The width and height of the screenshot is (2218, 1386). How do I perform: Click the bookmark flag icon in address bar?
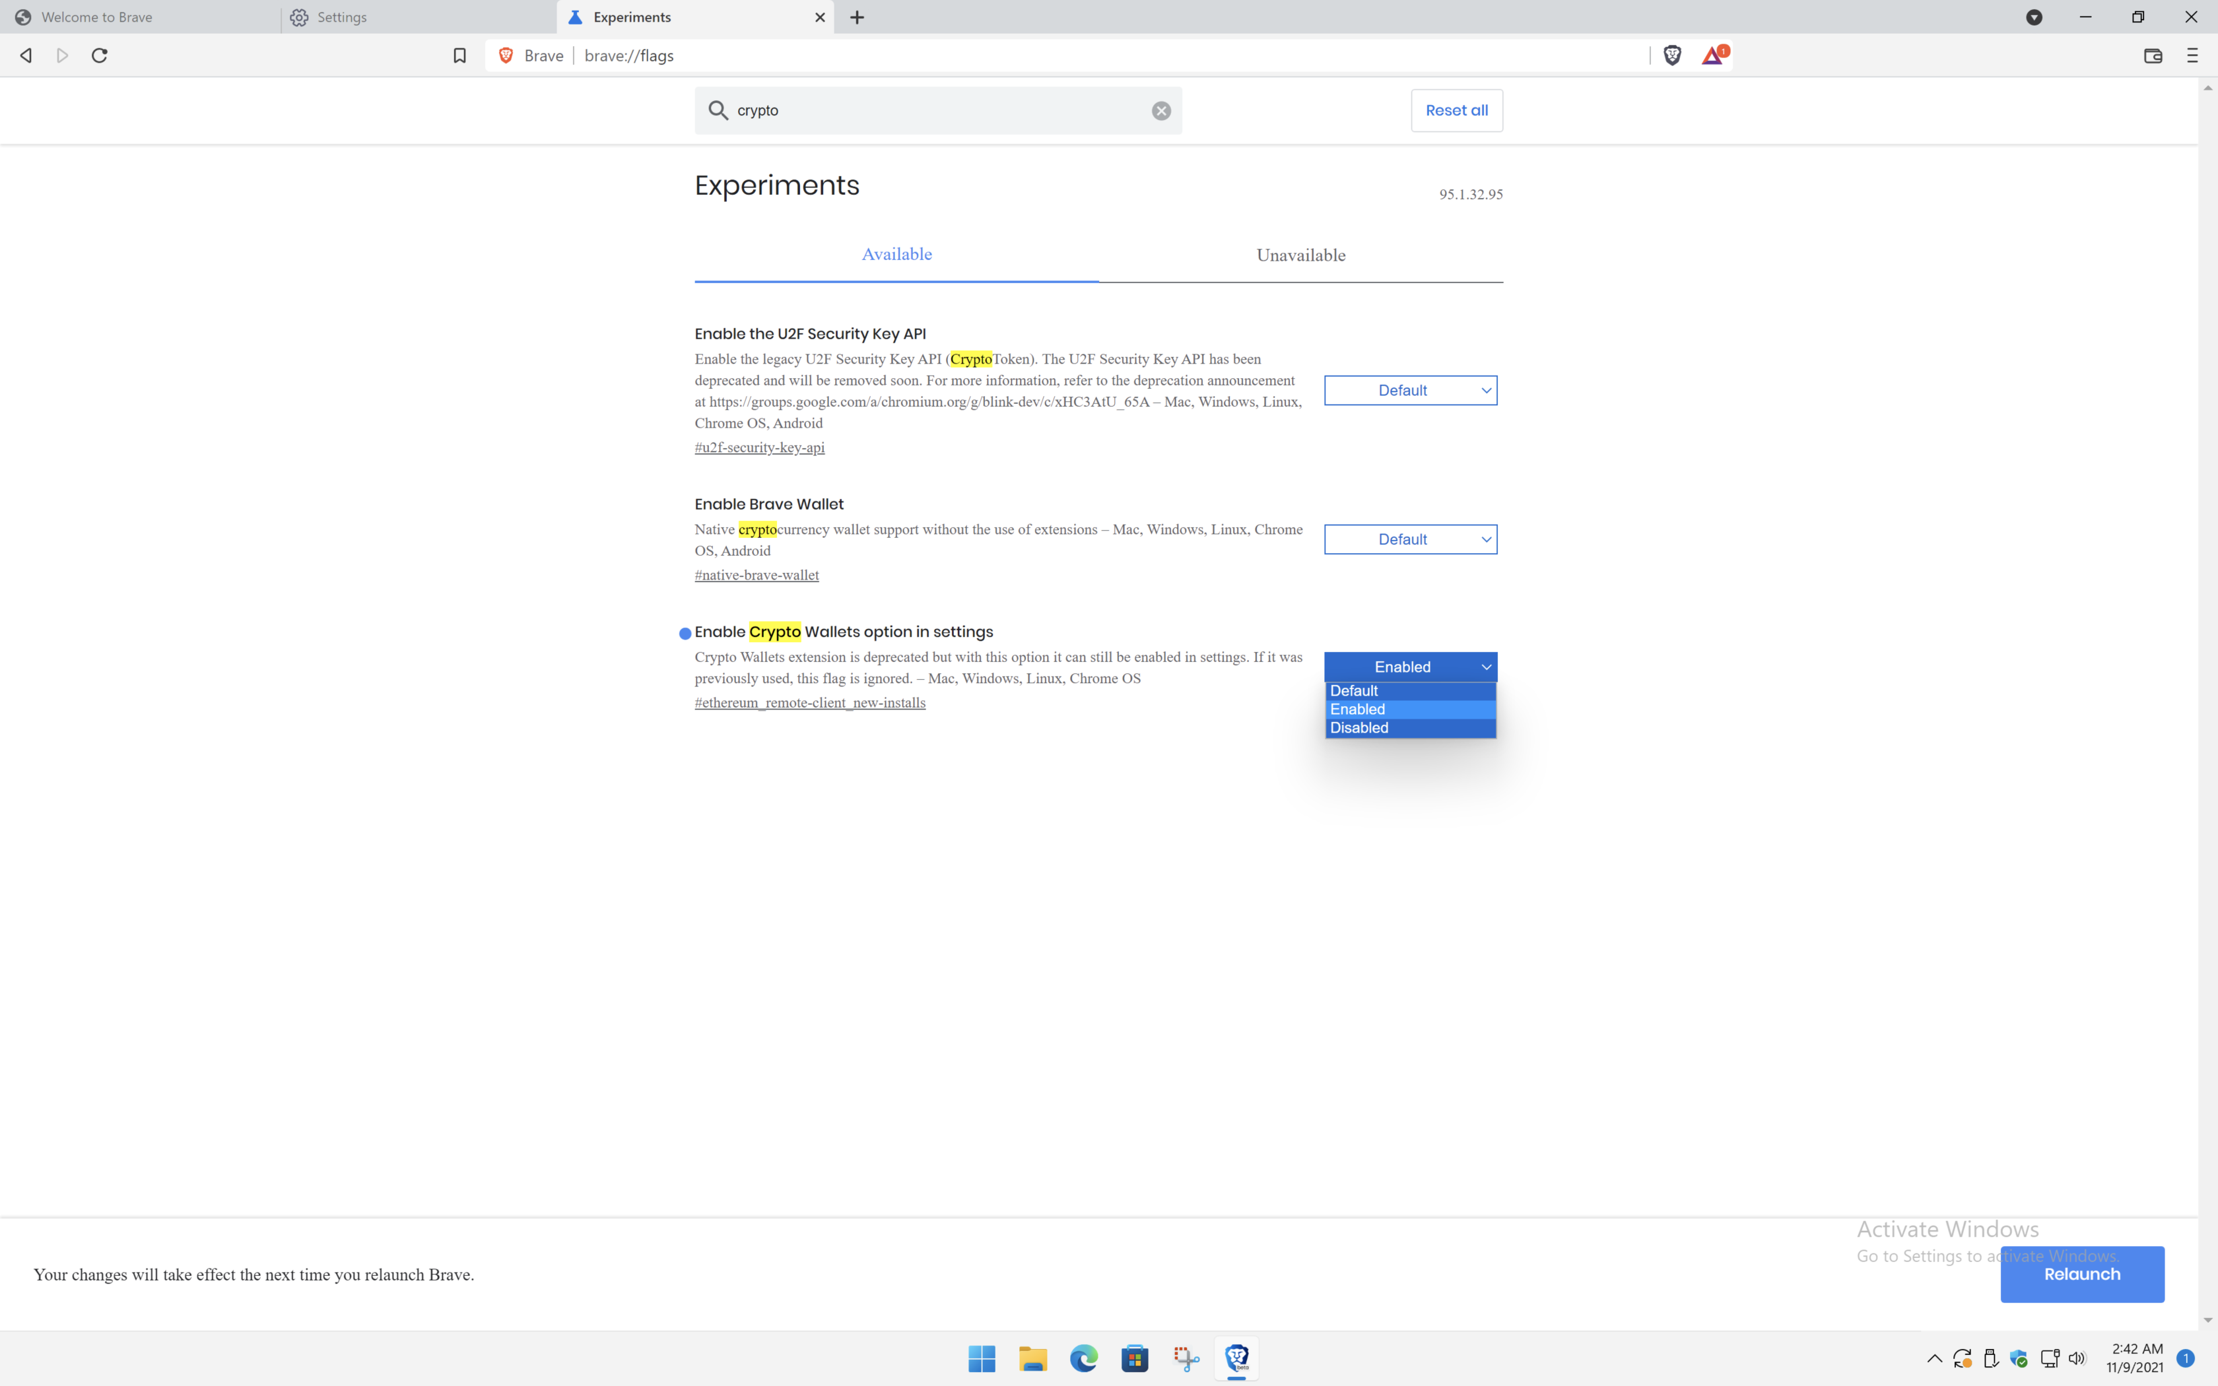coord(458,55)
